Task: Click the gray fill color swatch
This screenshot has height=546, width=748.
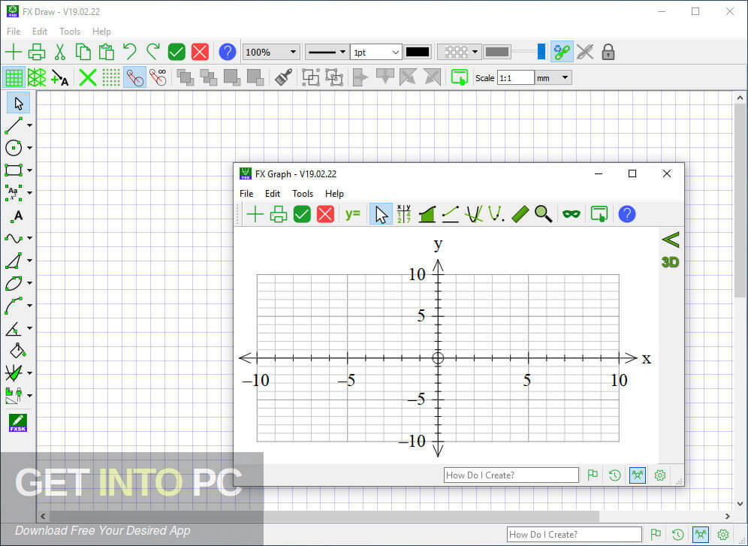Action: [x=496, y=52]
